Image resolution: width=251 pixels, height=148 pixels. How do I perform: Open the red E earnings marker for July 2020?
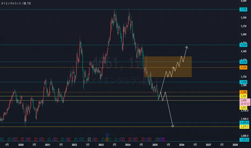(36, 139)
